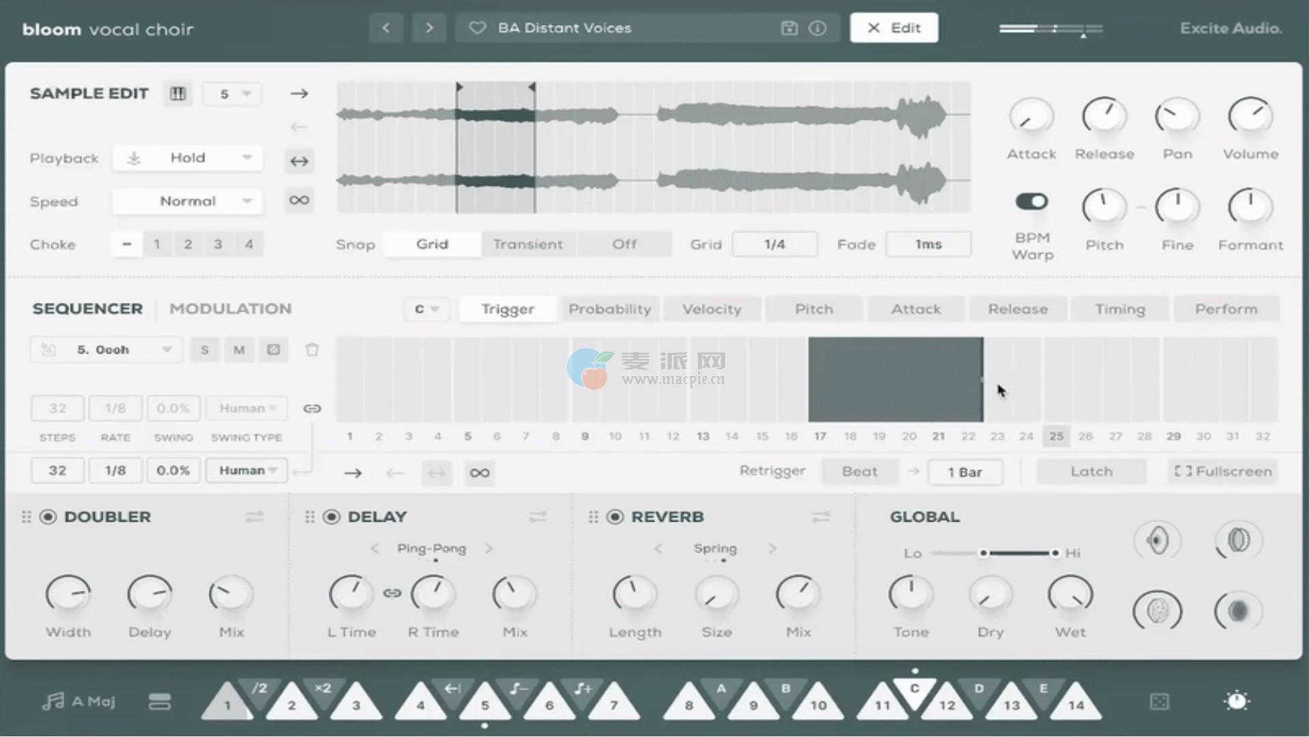1310x737 pixels.
Task: Link delay L Time and R Time
Action: 392,593
